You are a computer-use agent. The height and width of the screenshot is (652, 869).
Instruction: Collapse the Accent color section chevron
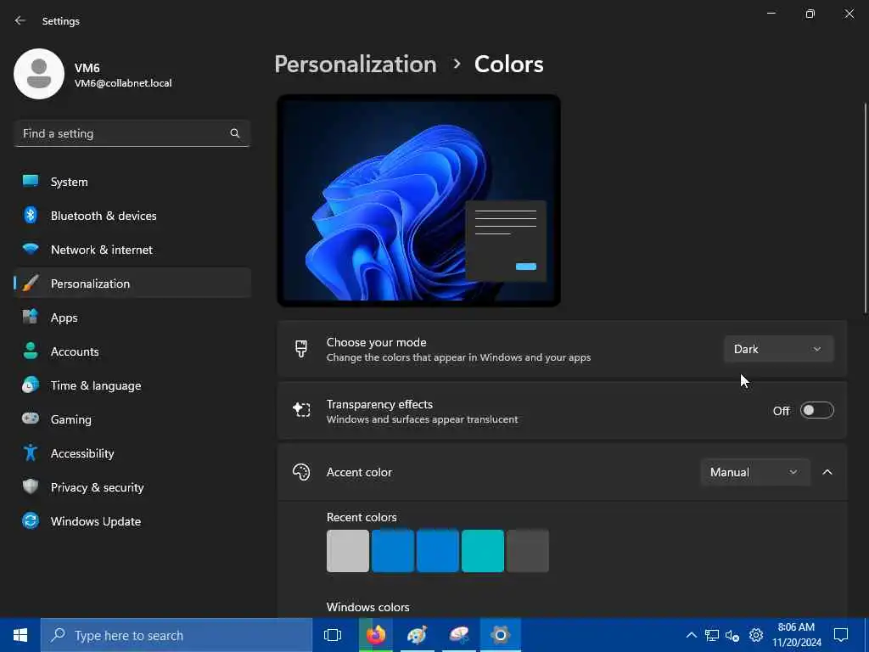coord(827,472)
